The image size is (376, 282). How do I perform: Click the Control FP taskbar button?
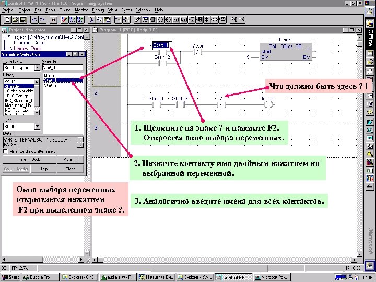(233, 277)
